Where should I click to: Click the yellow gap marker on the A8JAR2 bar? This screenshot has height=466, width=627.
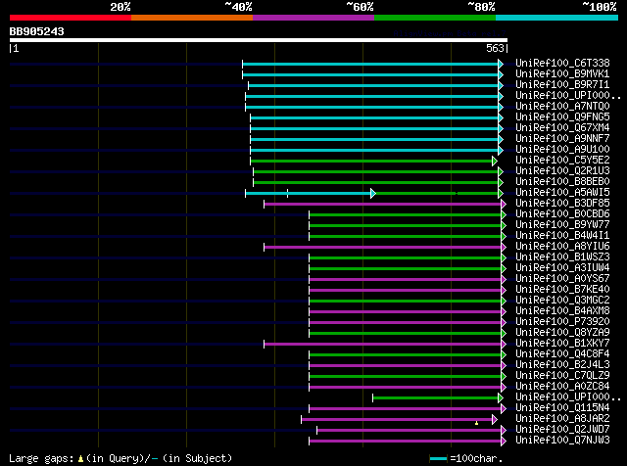(477, 422)
